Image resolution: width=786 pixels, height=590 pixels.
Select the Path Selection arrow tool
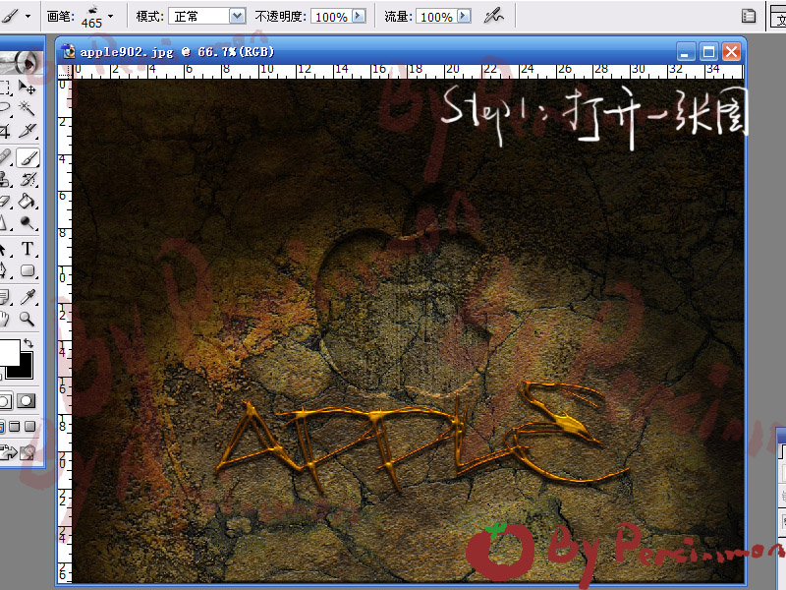point(4,249)
